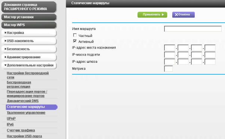The image size is (225, 139).
Task: Focus the Метрика input field
Action: (x=168, y=69)
